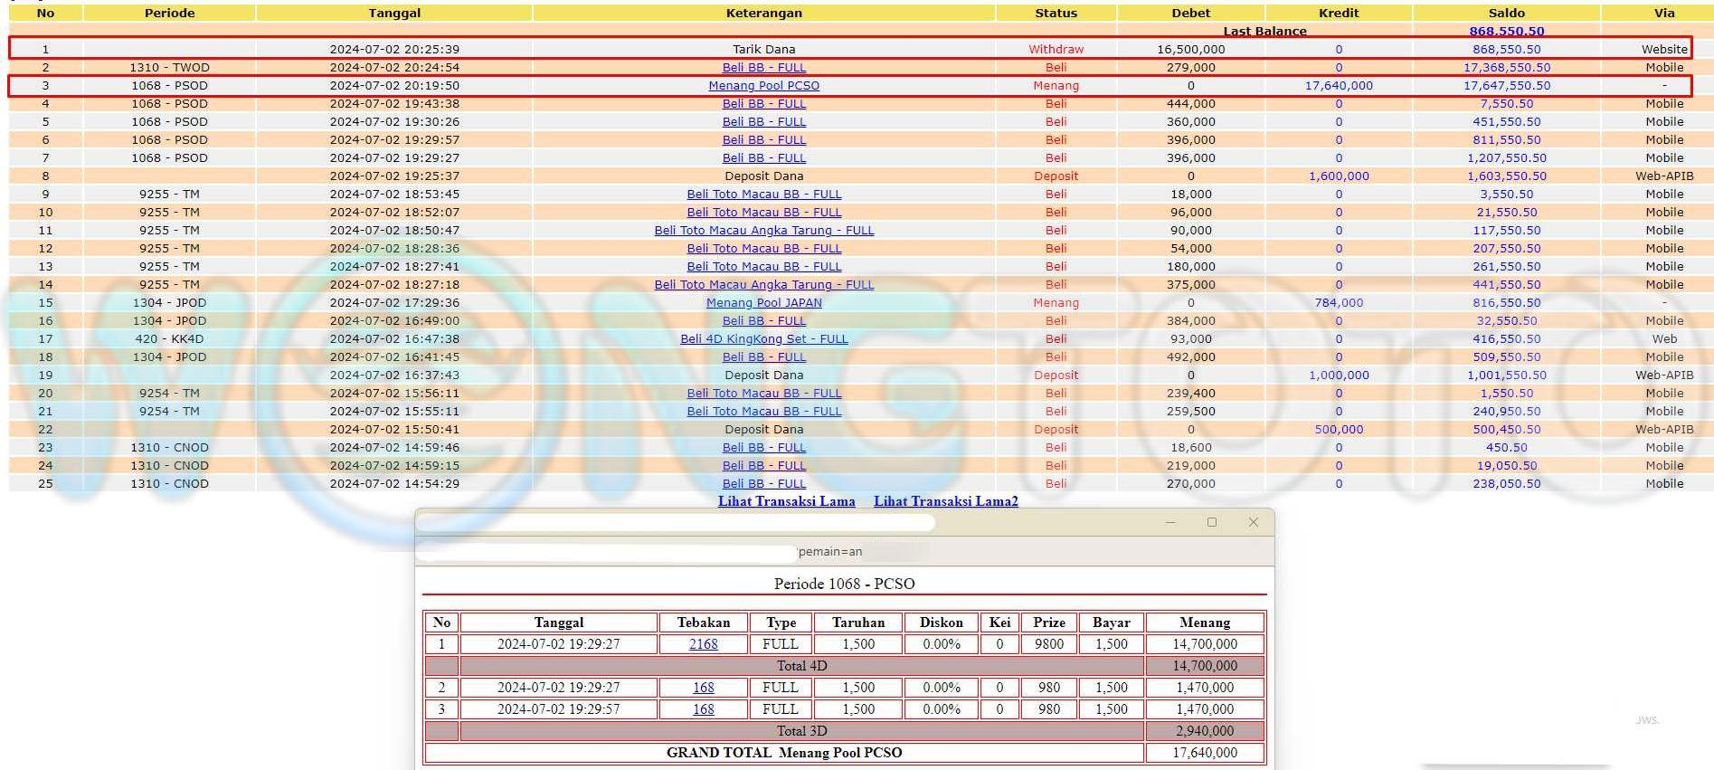Open the Menang Pool PCSO link
The height and width of the screenshot is (770, 1714).
[x=763, y=86]
